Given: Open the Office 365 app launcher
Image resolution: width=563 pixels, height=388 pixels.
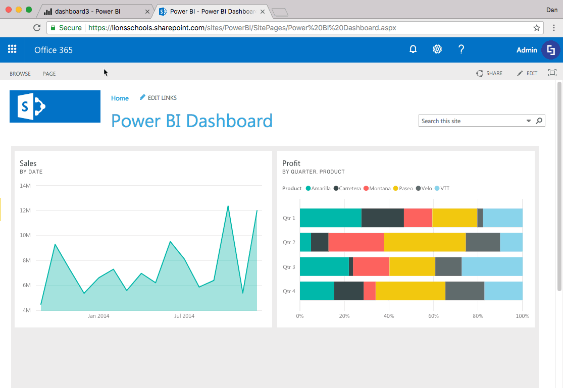Looking at the screenshot, I should [x=12, y=49].
